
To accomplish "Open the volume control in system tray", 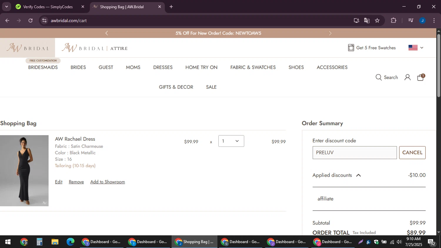I will pyautogui.click(x=399, y=242).
